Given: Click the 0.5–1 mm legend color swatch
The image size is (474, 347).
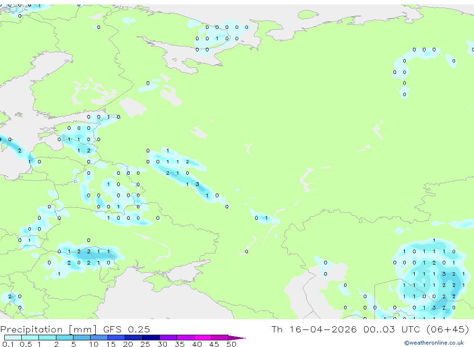Looking at the screenshot, I should [30, 338].
